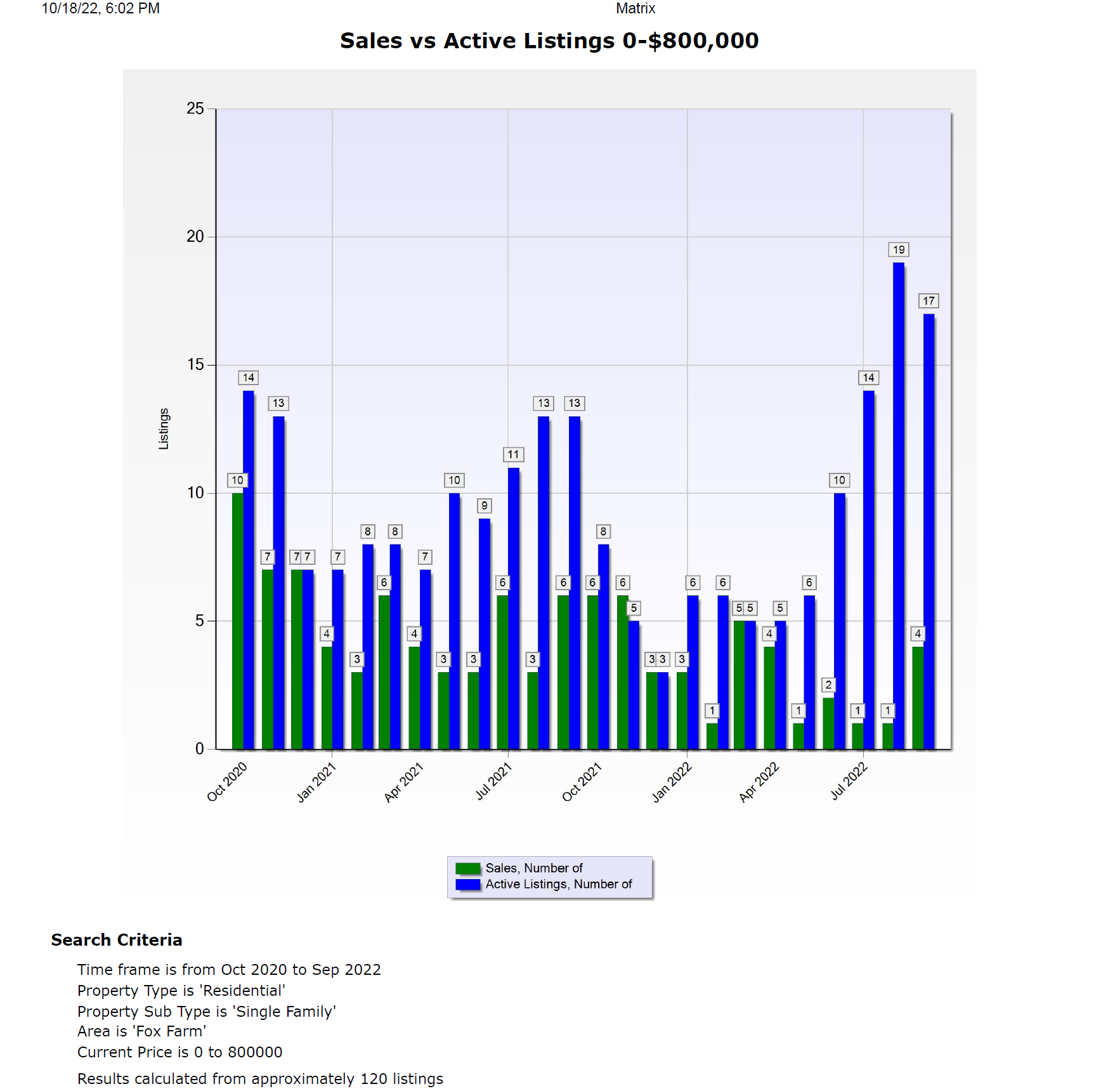
Task: Click the data label 9 on blue bar
Action: (485, 506)
